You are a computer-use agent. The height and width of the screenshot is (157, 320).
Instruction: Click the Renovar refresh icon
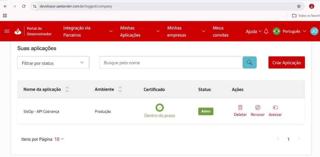click(257, 108)
